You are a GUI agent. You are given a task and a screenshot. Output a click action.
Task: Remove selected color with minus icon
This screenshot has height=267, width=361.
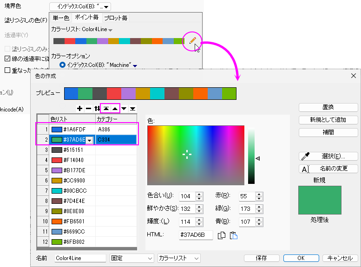pos(88,108)
